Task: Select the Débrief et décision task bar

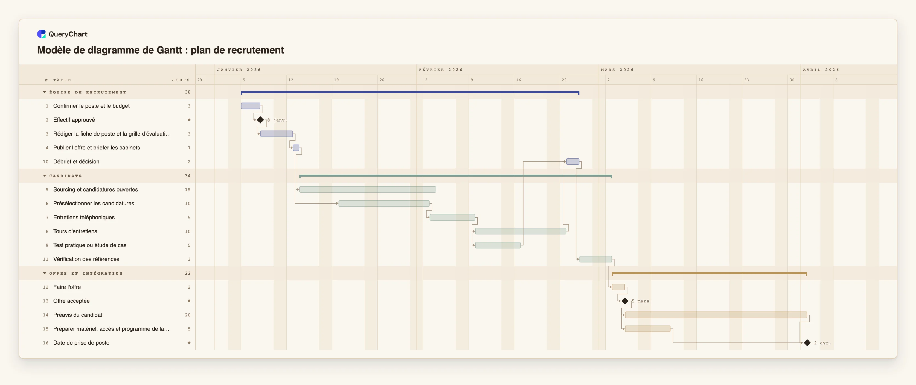Action: click(x=573, y=161)
